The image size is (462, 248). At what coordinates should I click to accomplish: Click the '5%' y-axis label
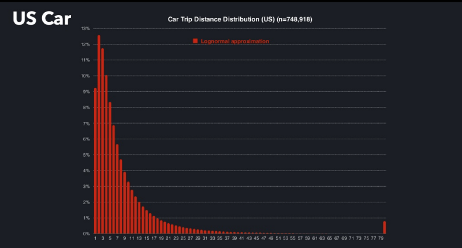[86, 155]
